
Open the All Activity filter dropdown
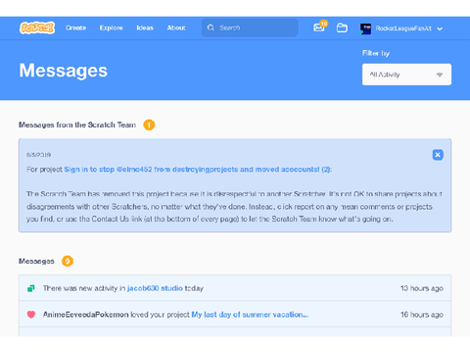406,75
